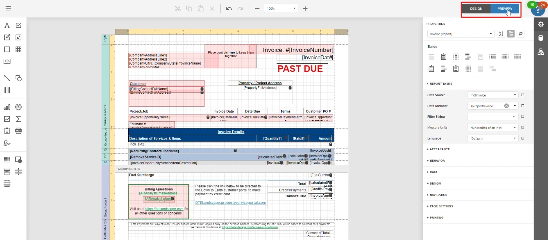The height and width of the screenshot is (240, 548).
Task: Select the Page Break toolbox control
Action: pos(7,172)
